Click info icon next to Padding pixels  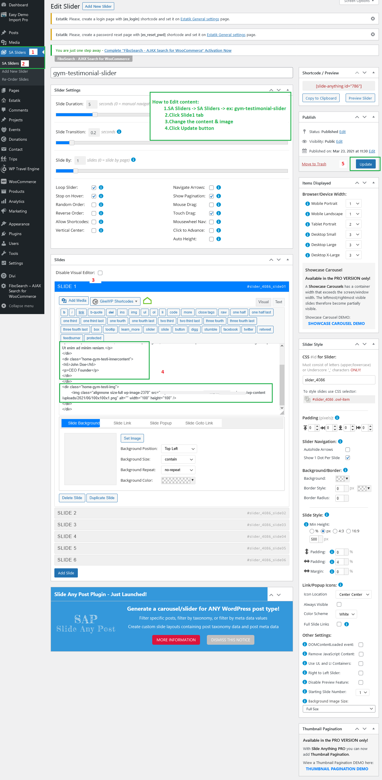click(x=337, y=418)
